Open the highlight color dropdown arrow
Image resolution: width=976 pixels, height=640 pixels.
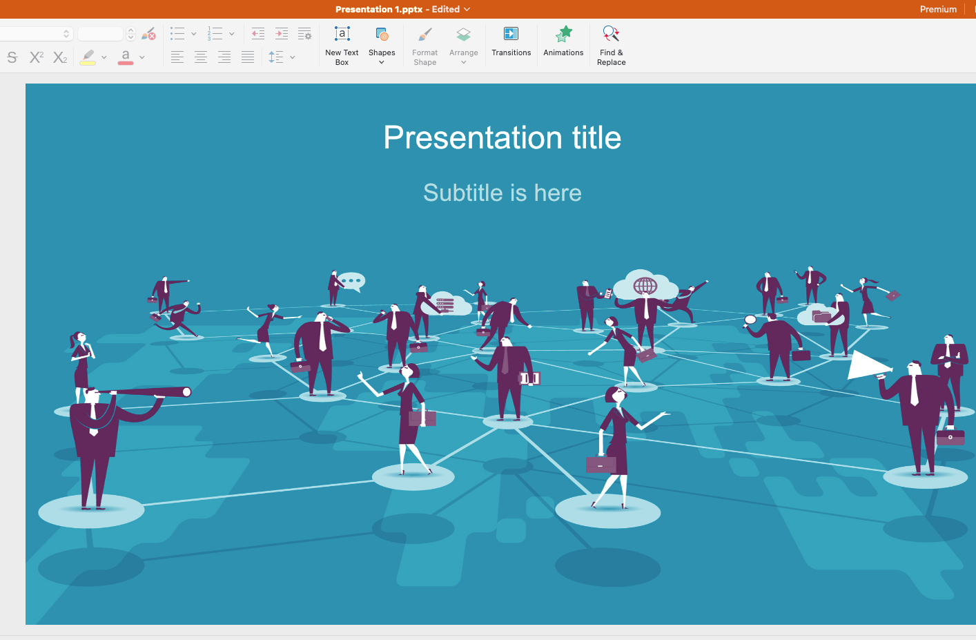(x=104, y=57)
